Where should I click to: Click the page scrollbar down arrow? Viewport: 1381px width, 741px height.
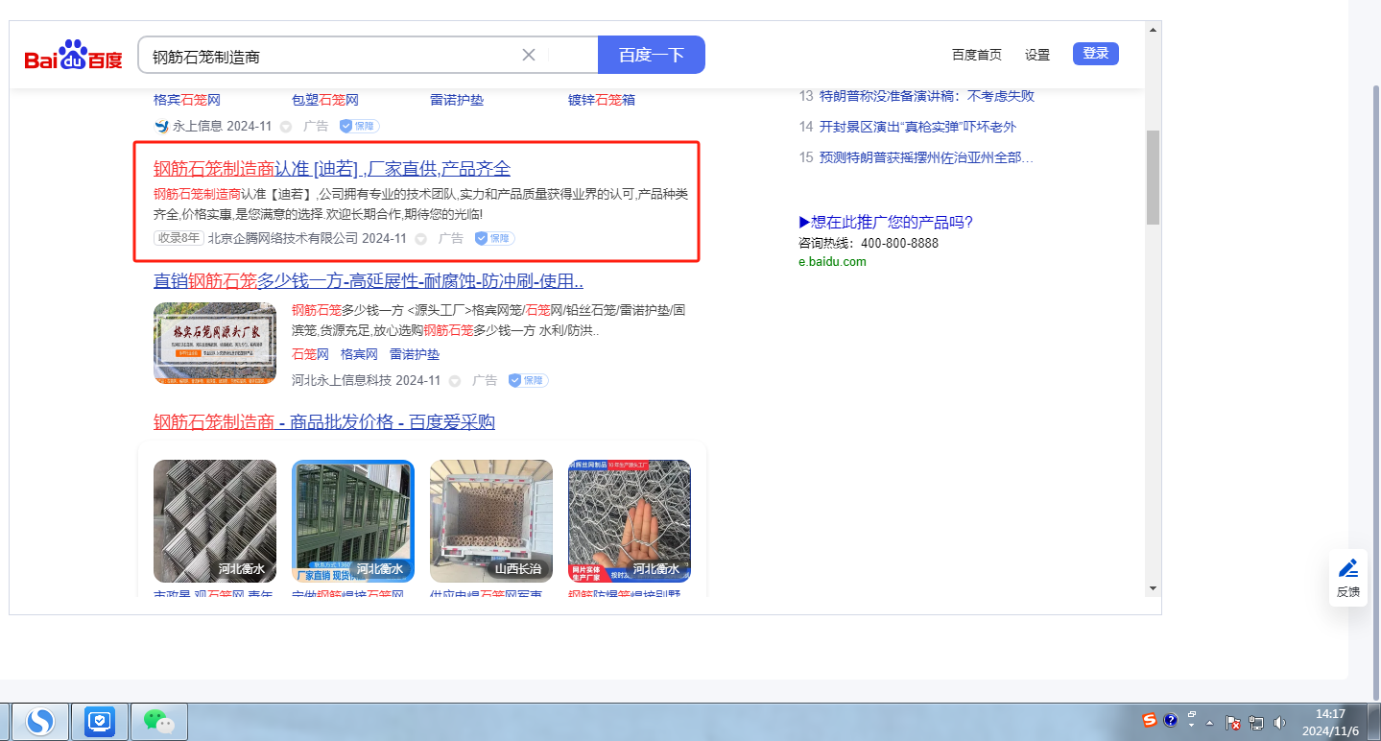click(1153, 587)
